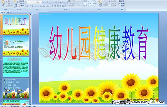The width and height of the screenshot is (167, 107).
Task: Close the slide thumbnail pane
Action: click(x=30, y=13)
